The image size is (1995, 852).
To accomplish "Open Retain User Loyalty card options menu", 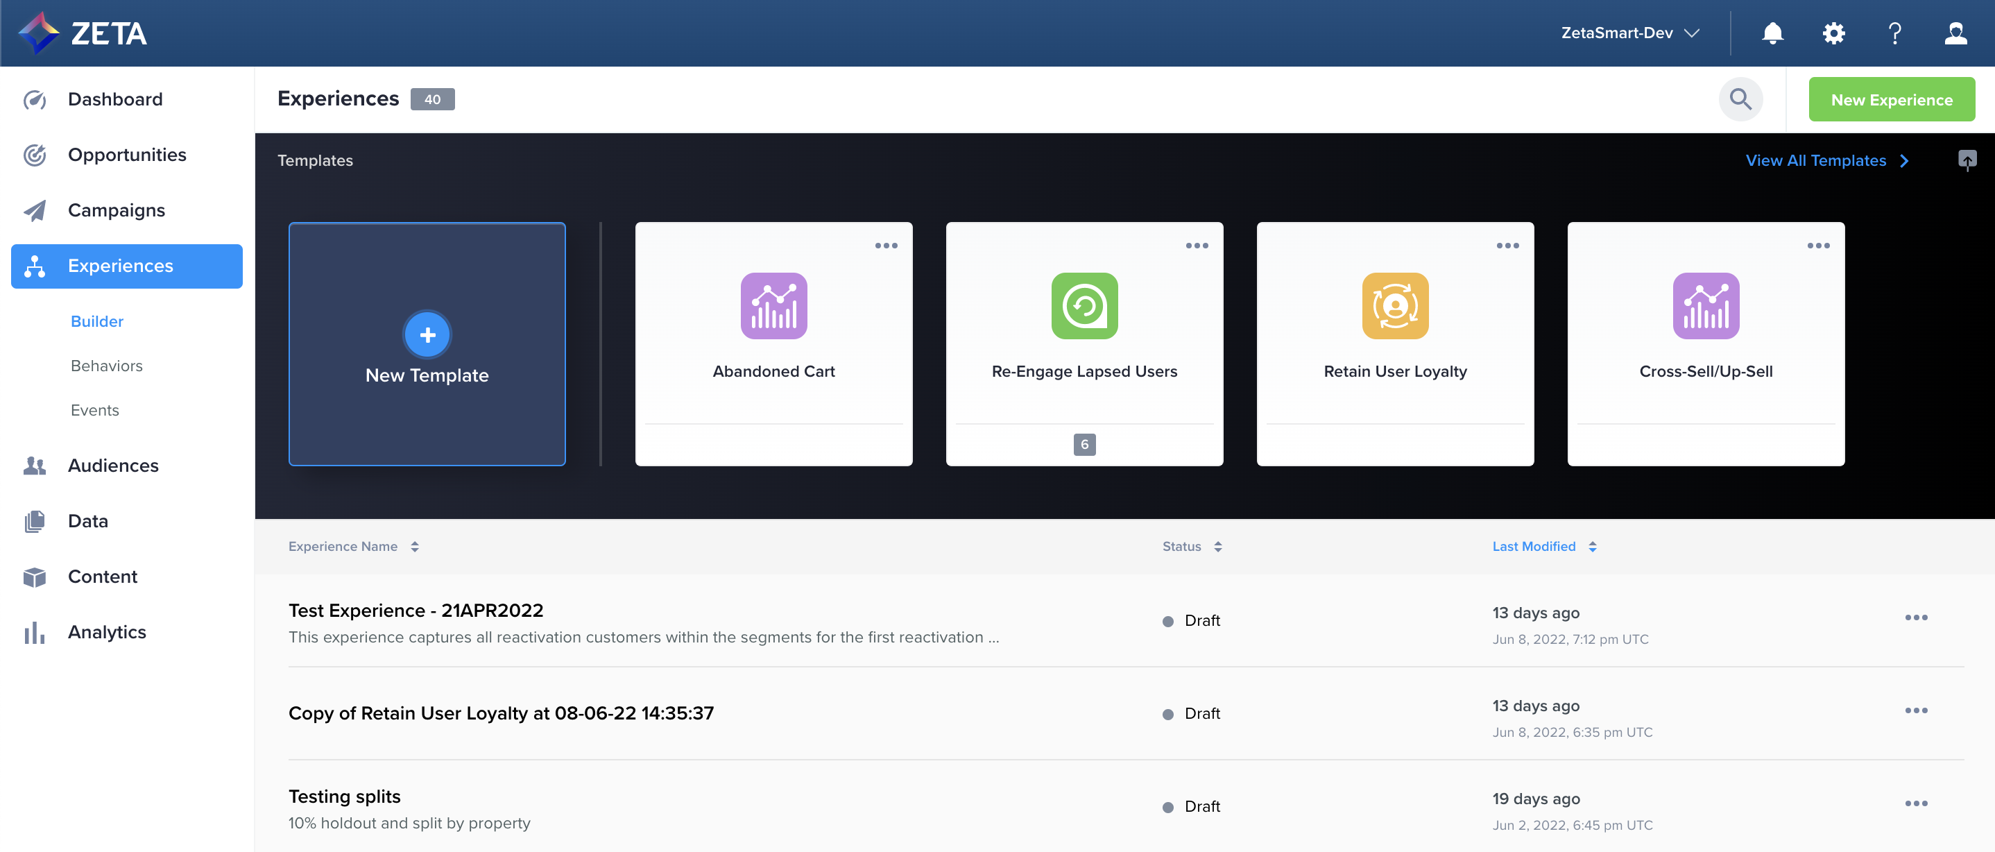I will coord(1507,246).
